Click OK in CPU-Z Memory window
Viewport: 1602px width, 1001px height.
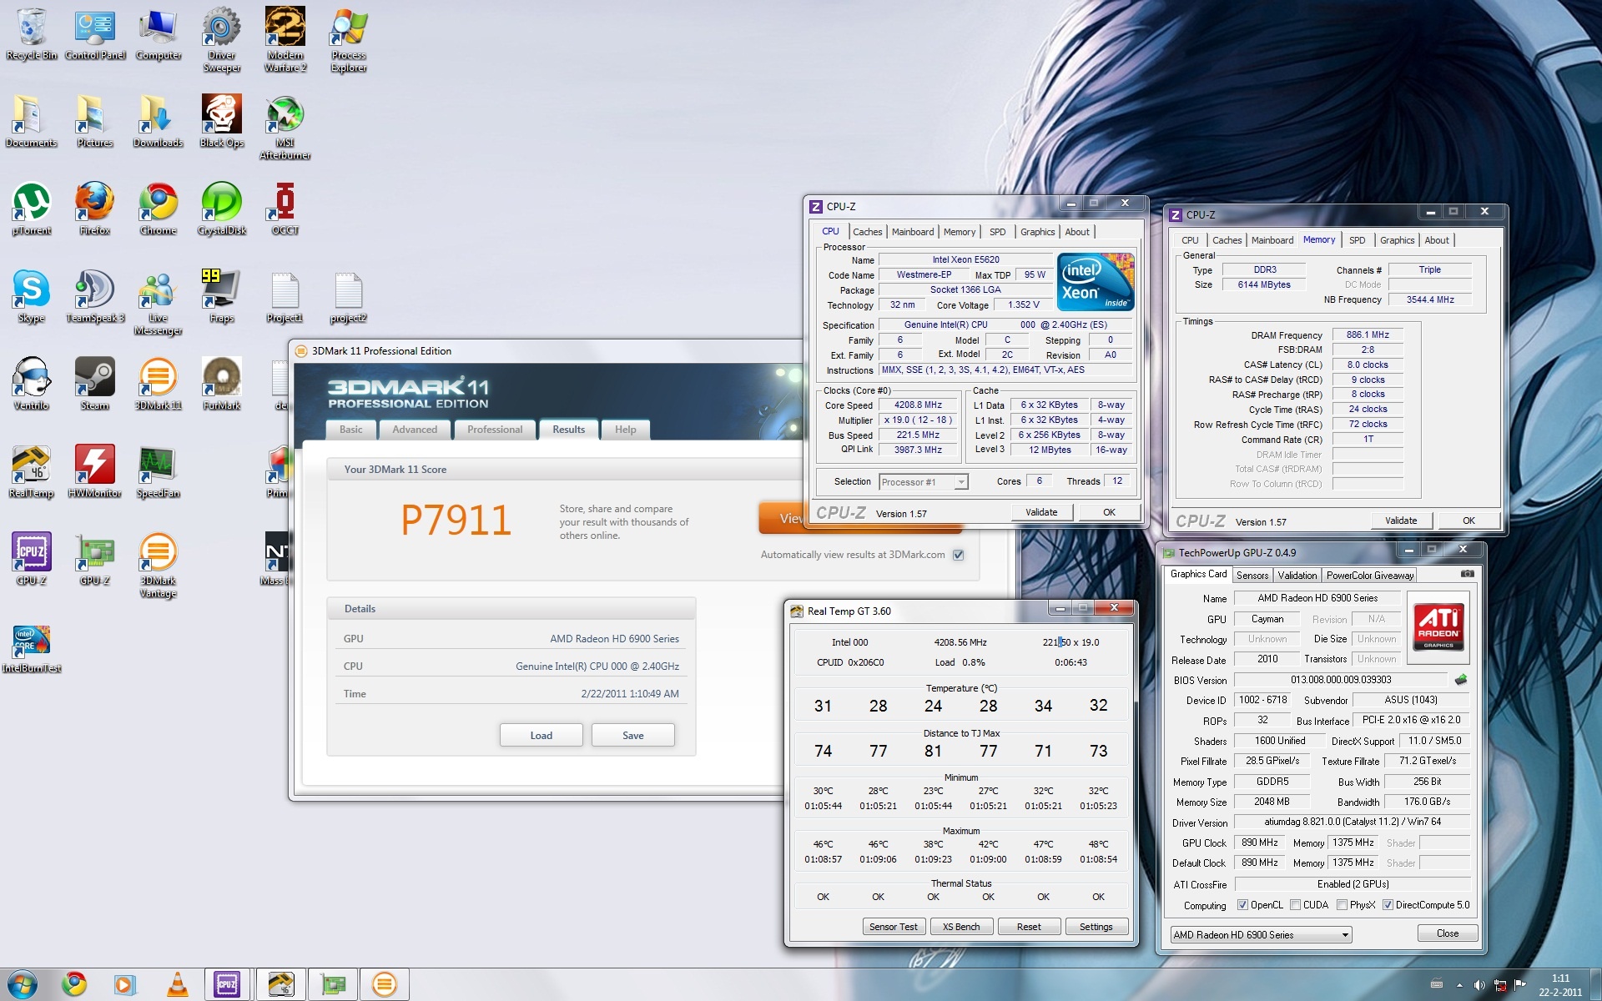tap(1468, 521)
